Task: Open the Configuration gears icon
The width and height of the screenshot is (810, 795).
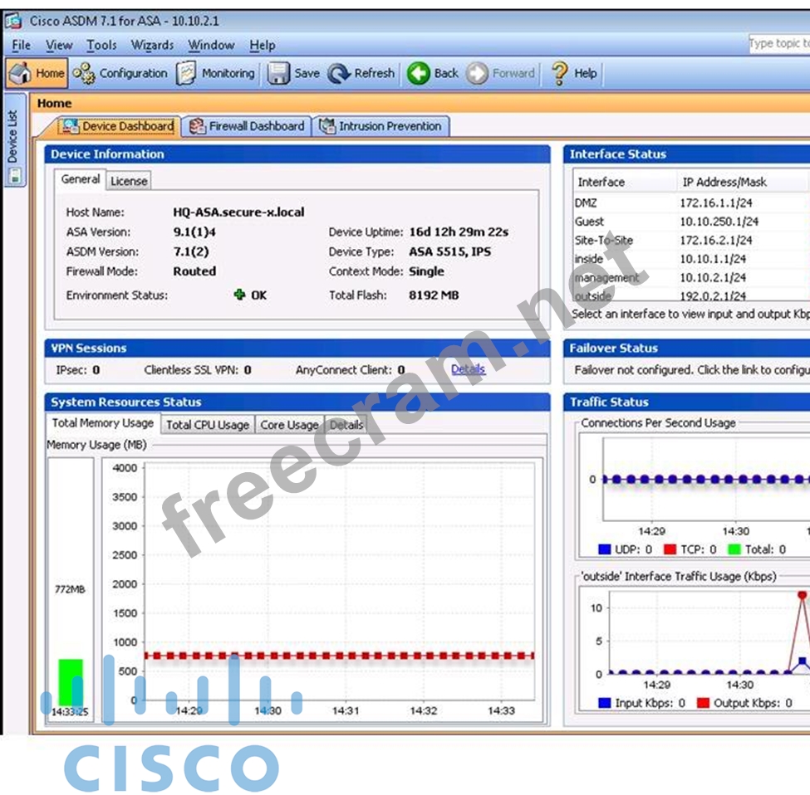Action: [84, 74]
